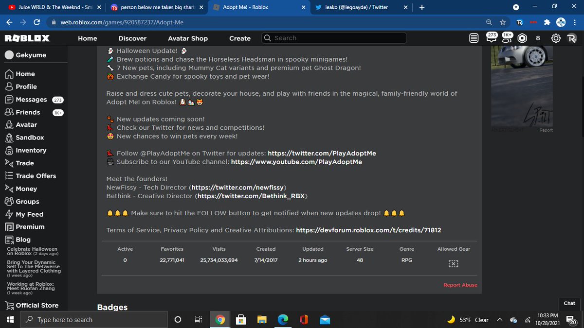Click Home in top navbar
The width and height of the screenshot is (584, 328).
[88, 38]
